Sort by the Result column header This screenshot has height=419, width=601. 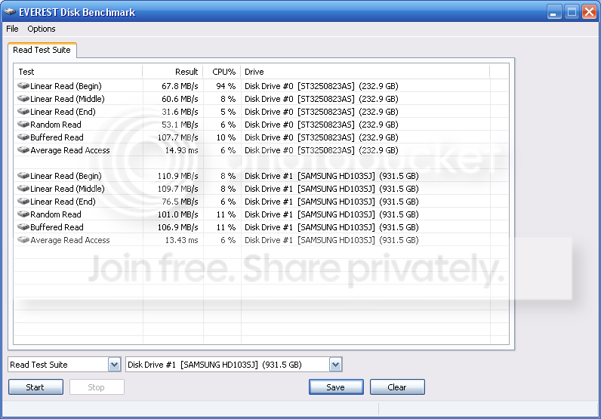172,72
